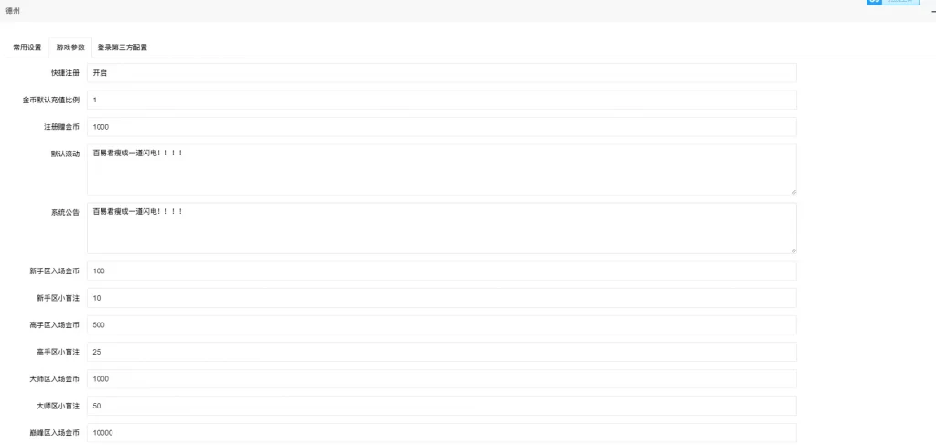Focus the 注册赠金币 field
This screenshot has width=936, height=445.
tap(441, 127)
